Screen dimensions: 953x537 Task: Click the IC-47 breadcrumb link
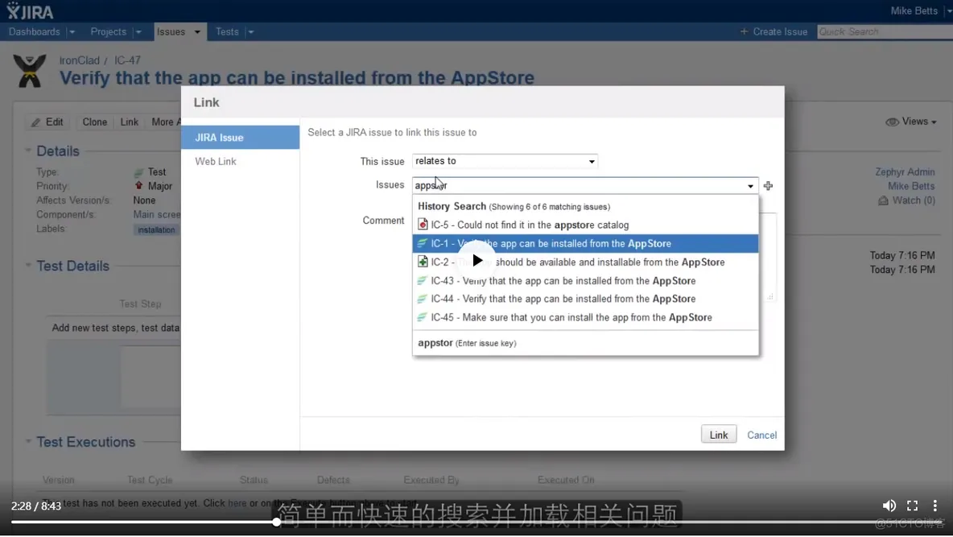pyautogui.click(x=127, y=60)
